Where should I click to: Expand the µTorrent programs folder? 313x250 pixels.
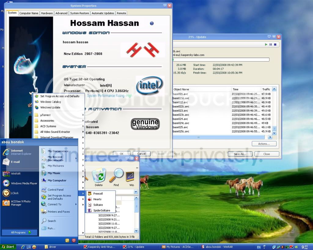[x=59, y=115]
